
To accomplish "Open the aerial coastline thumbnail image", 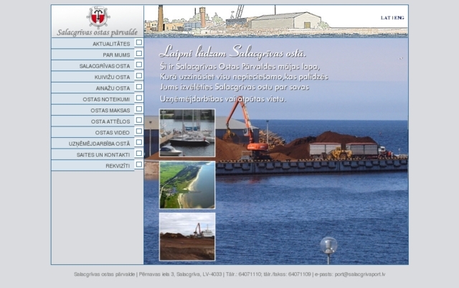I will click(x=186, y=185).
